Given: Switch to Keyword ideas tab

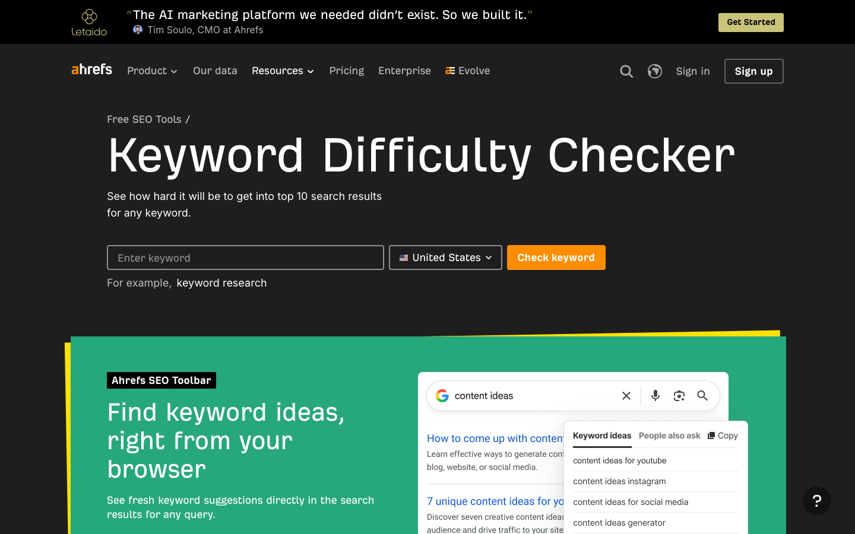Looking at the screenshot, I should coord(602,436).
